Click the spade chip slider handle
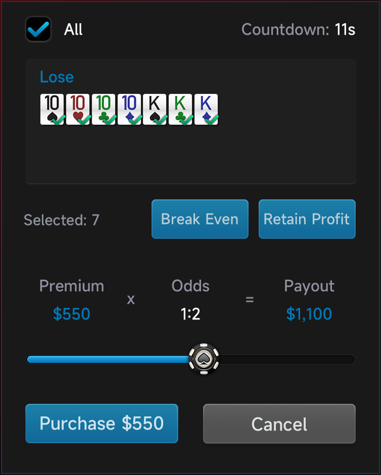Image resolution: width=381 pixels, height=475 pixels. 204,359
